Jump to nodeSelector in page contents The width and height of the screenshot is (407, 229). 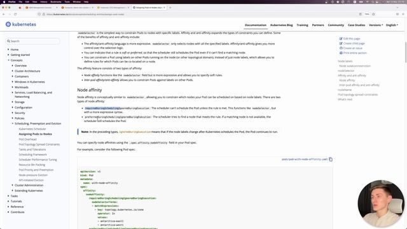pyautogui.click(x=346, y=71)
